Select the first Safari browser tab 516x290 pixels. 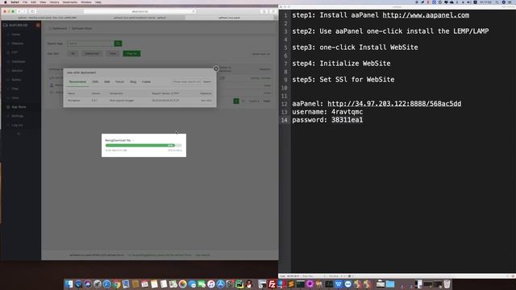pyautogui.click(x=48, y=18)
